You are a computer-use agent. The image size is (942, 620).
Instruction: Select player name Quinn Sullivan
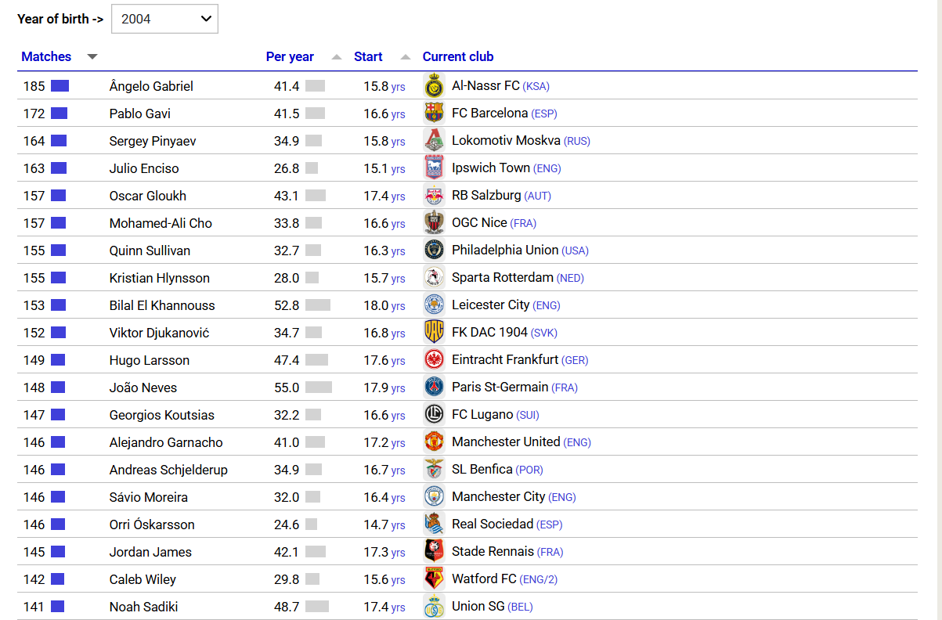[x=150, y=251]
